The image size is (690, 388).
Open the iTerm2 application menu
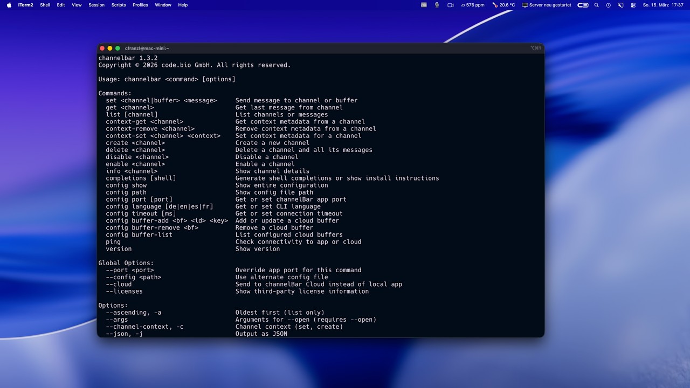25,5
